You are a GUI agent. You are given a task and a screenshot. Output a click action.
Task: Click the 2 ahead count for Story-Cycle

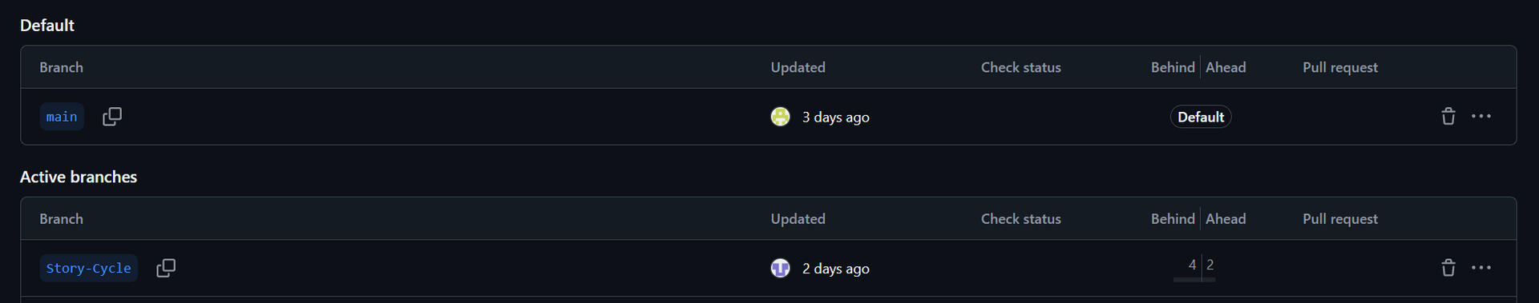coord(1210,265)
